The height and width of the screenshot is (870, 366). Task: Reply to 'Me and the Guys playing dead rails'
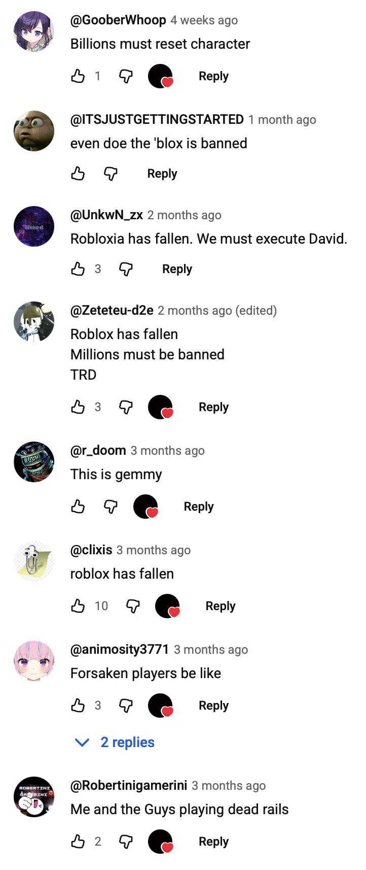(x=213, y=842)
